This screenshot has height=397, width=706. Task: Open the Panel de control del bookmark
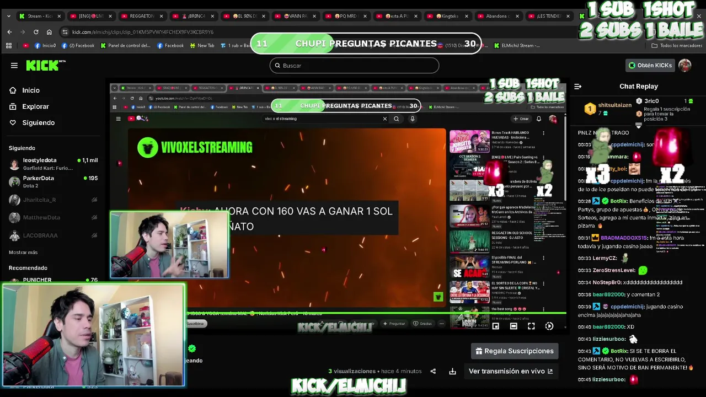point(125,46)
